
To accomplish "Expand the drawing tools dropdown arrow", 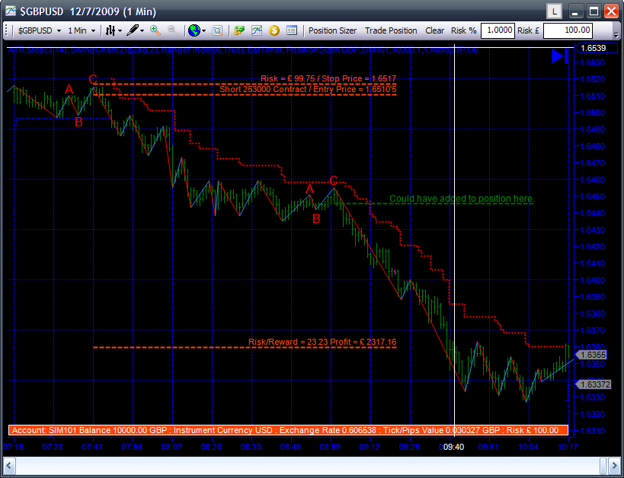I will pyautogui.click(x=142, y=31).
